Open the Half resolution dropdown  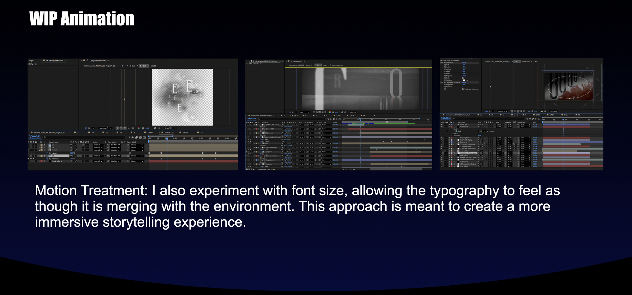(304, 112)
